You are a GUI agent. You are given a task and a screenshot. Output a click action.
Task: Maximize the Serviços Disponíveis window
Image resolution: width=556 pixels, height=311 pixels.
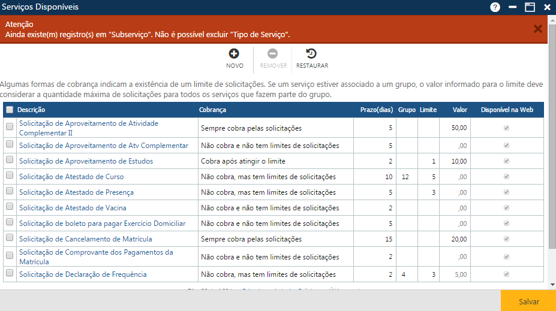[530, 7]
